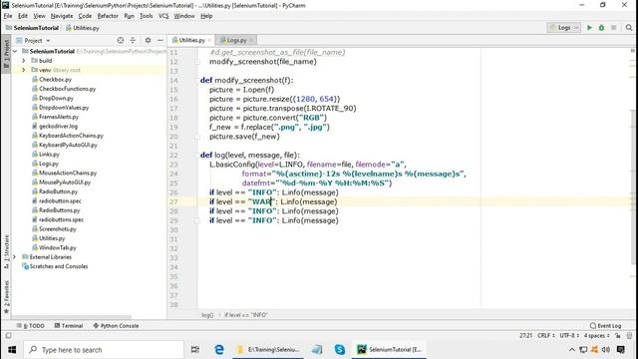Image resolution: width=638 pixels, height=359 pixels.
Task: Click SeleniumTutorial breadcrumb in navigation bar
Action: click(x=33, y=28)
